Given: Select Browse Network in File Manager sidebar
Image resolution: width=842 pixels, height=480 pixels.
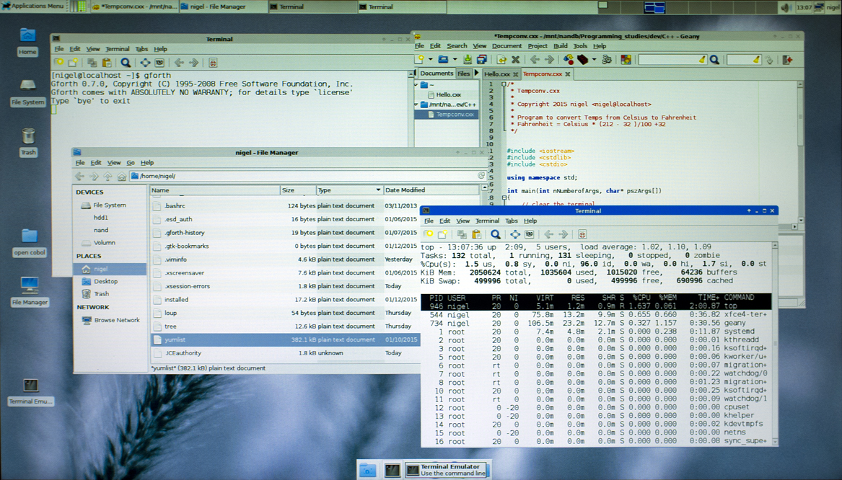Looking at the screenshot, I should click(x=116, y=320).
